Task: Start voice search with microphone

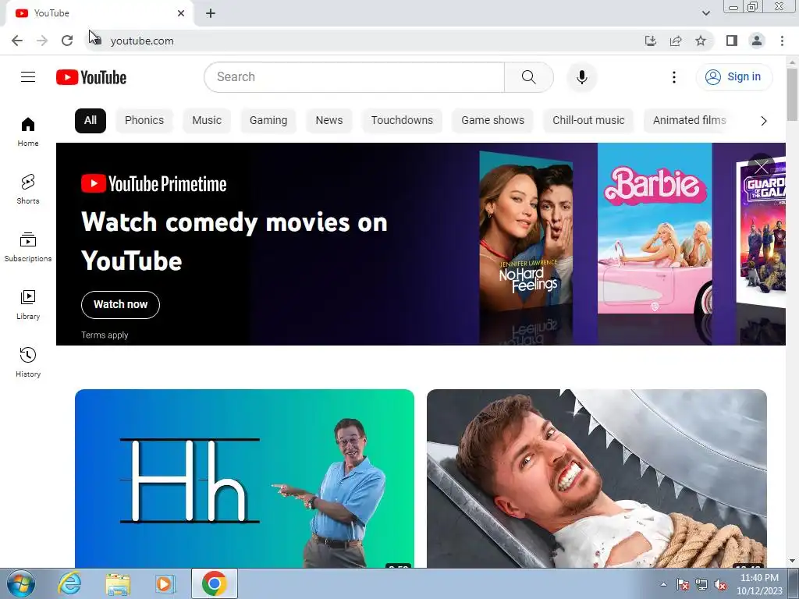Action: click(x=581, y=77)
